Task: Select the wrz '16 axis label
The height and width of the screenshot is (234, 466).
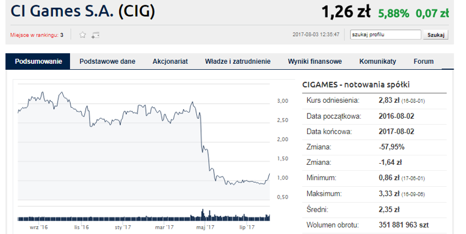Action: pyautogui.click(x=39, y=227)
